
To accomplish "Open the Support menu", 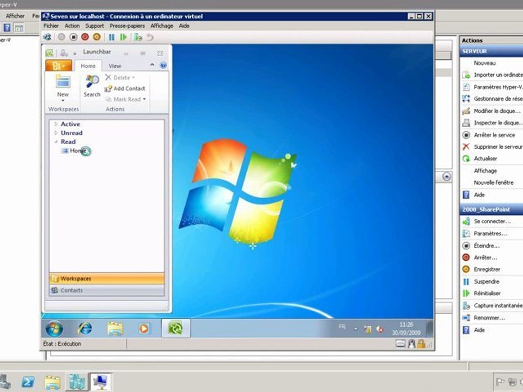I will [x=94, y=26].
